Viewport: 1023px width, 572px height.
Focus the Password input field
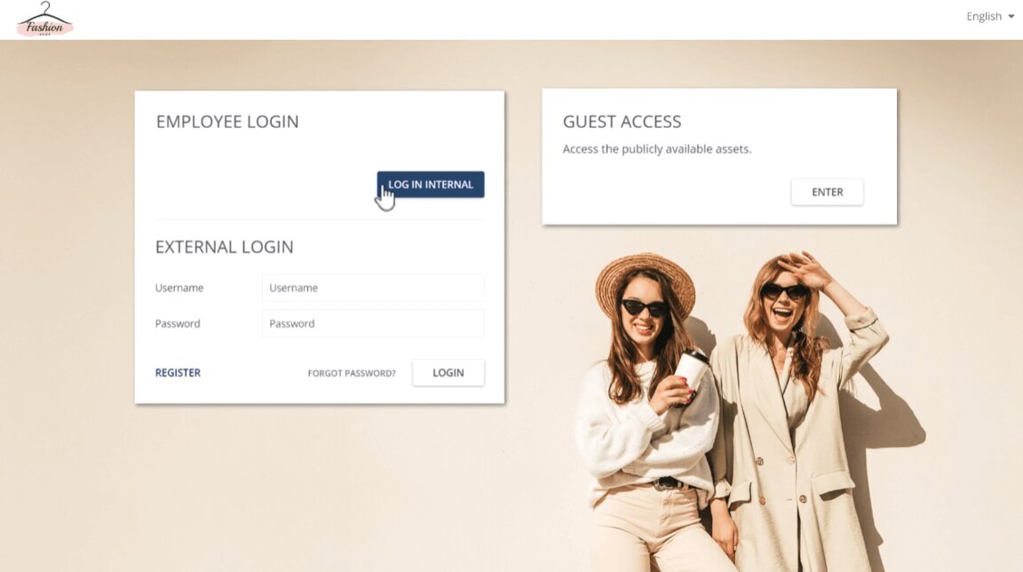pos(373,323)
